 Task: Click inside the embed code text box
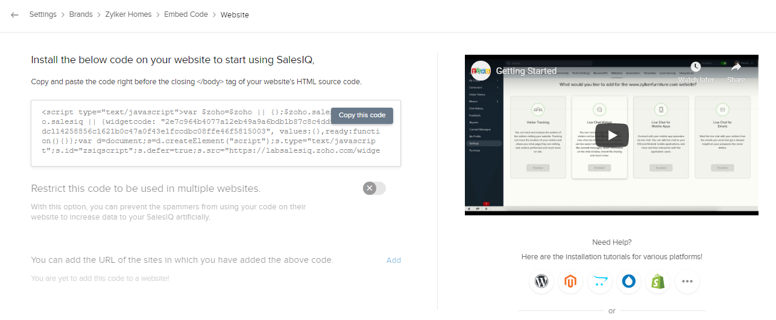point(216,133)
